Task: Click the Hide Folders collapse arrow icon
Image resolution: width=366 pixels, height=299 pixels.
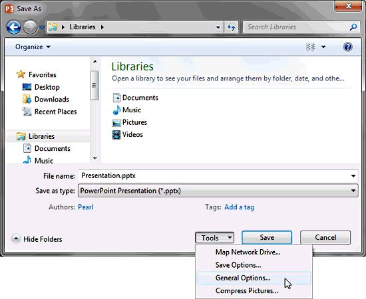Action: pyautogui.click(x=16, y=239)
